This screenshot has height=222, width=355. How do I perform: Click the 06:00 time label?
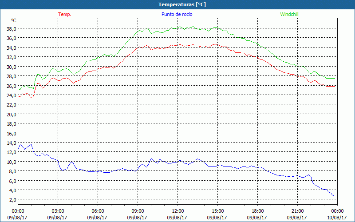tap(98, 211)
